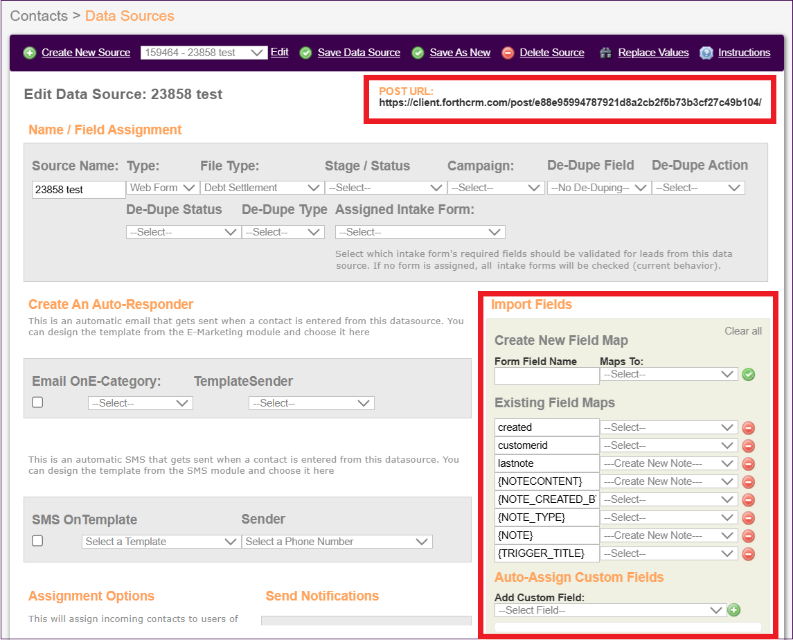Screen dimensions: 793x640
Task: Open the De-Dupe Type dropdown
Action: coord(283,232)
